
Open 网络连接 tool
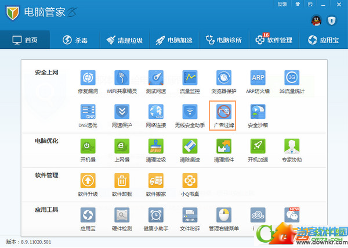click(156, 116)
